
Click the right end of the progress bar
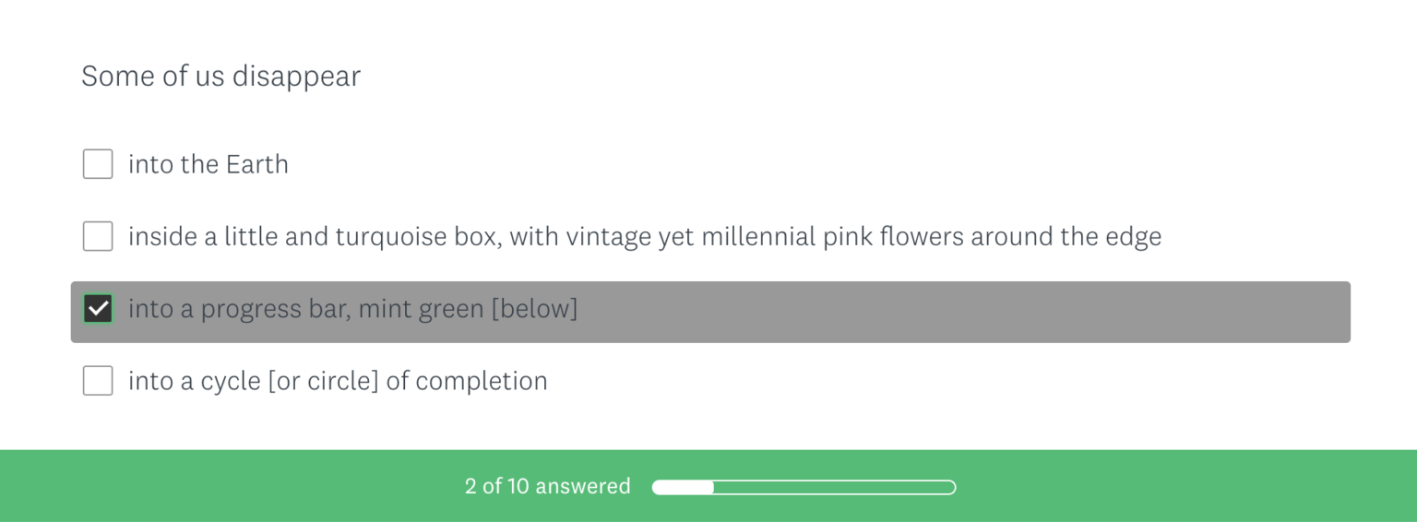point(951,487)
